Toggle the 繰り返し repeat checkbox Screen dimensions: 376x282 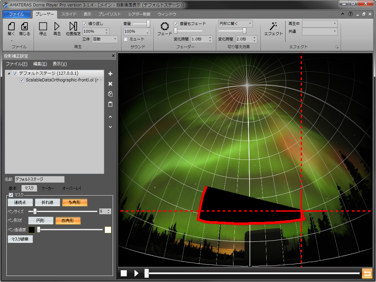pos(84,24)
